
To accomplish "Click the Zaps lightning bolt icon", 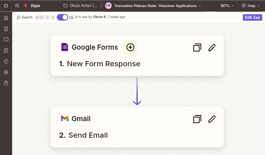I will tap(26, 6).
